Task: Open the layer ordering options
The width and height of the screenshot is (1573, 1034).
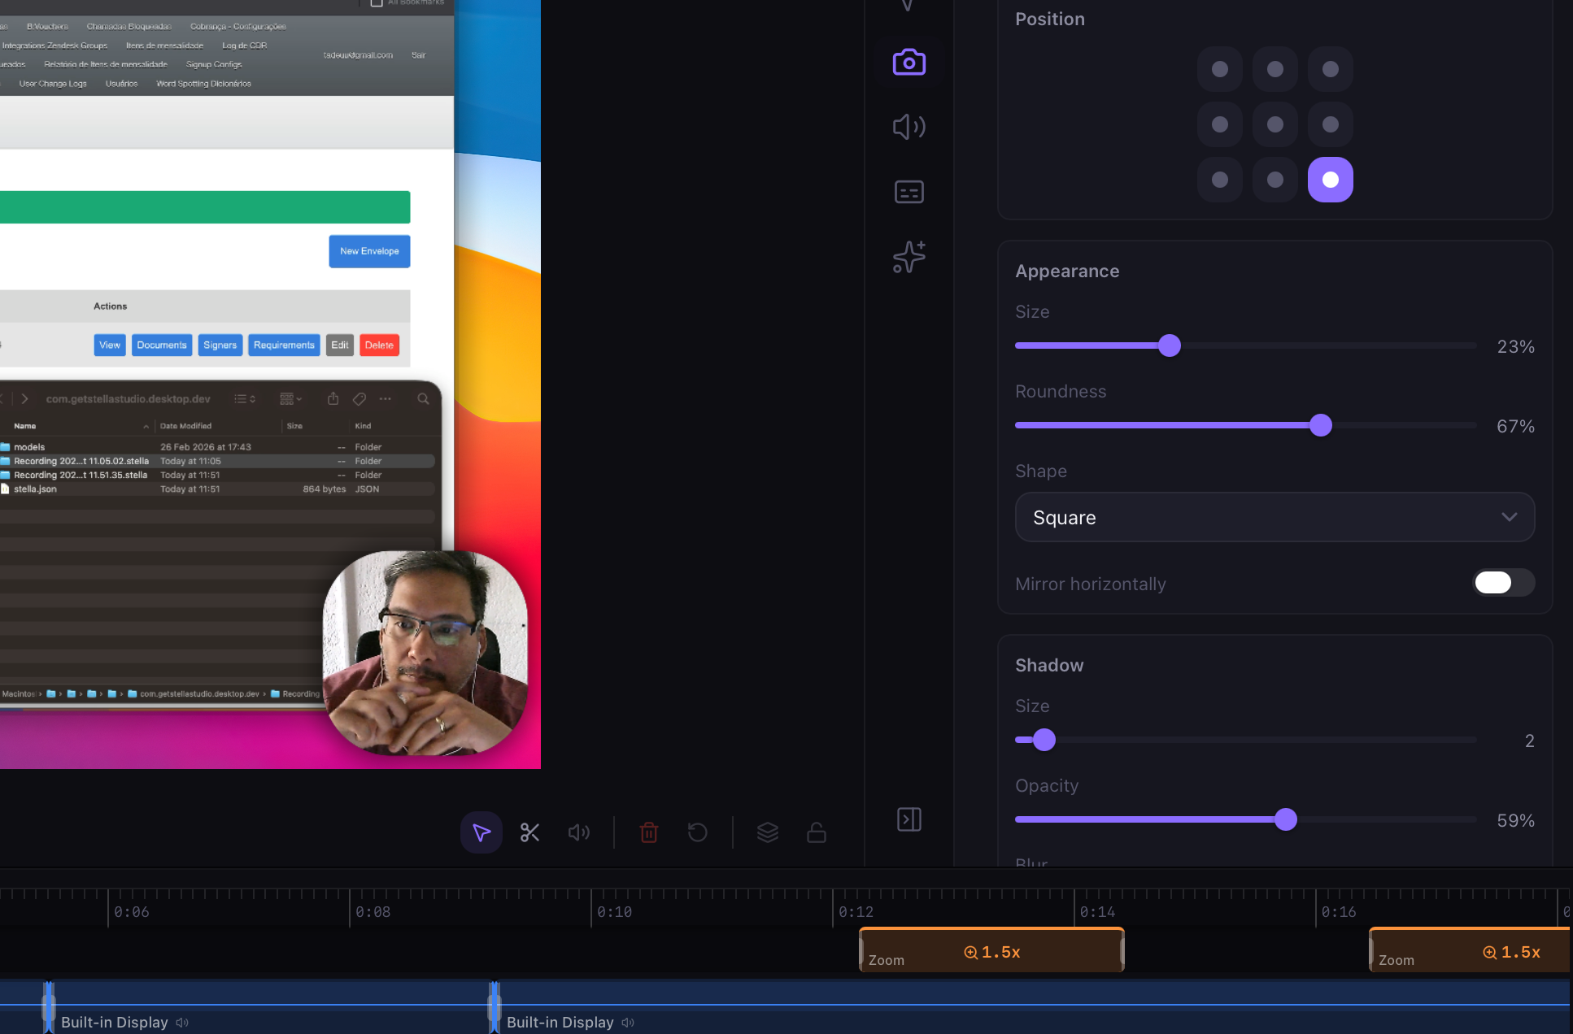Action: [767, 832]
